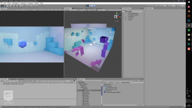Select the Rotate tool
The image size is (192, 108).
click(x=9, y=6)
